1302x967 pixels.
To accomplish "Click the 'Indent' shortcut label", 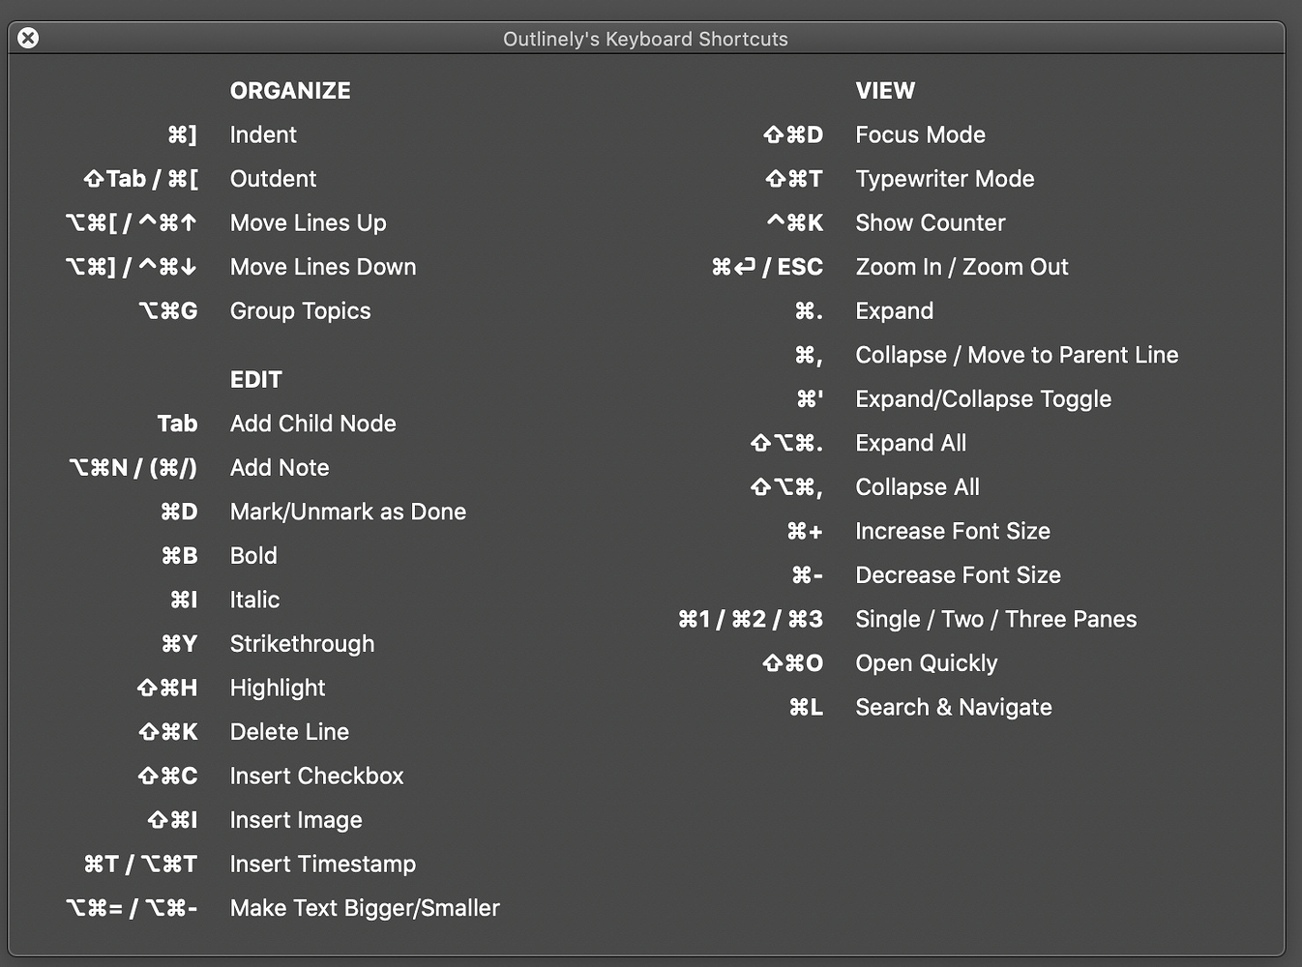I will (x=263, y=135).
